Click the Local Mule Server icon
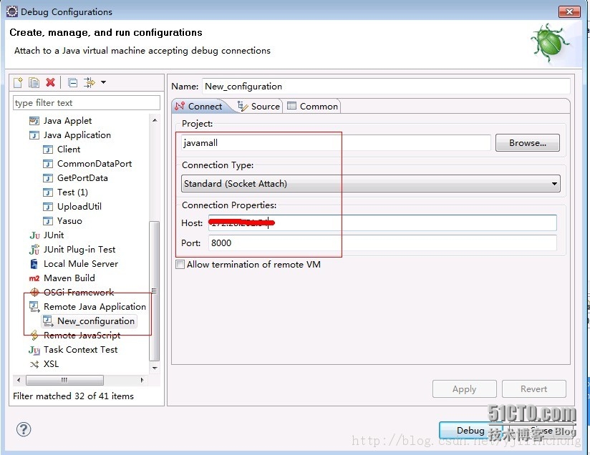This screenshot has width=590, height=455. 34,264
